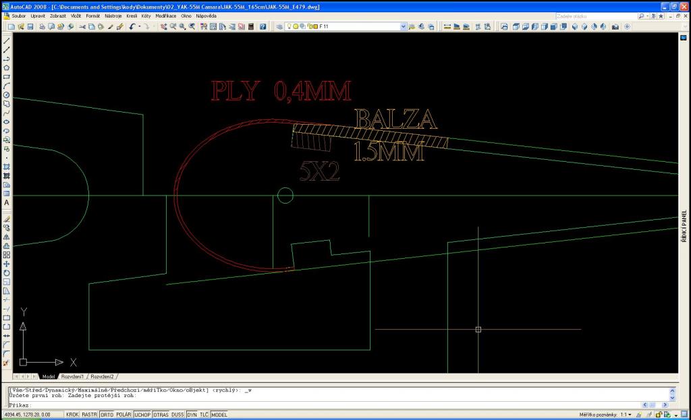Image resolution: width=691 pixels, height=420 pixels.
Task: Toggle ORTO mode in status bar
Action: click(107, 415)
